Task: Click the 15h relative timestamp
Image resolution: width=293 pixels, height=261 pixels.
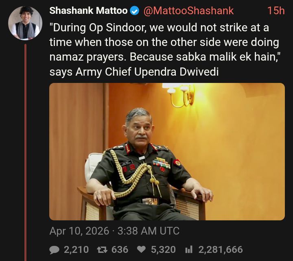Action: pyautogui.click(x=276, y=11)
